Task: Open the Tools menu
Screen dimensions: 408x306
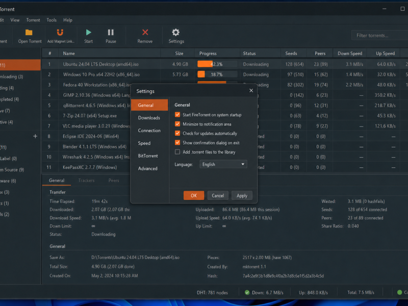Action: tap(52, 20)
